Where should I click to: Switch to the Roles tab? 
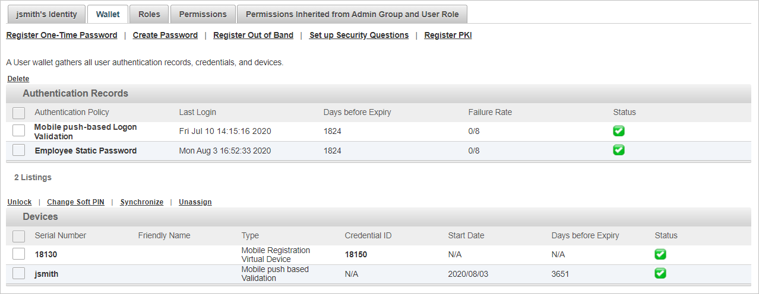(149, 14)
